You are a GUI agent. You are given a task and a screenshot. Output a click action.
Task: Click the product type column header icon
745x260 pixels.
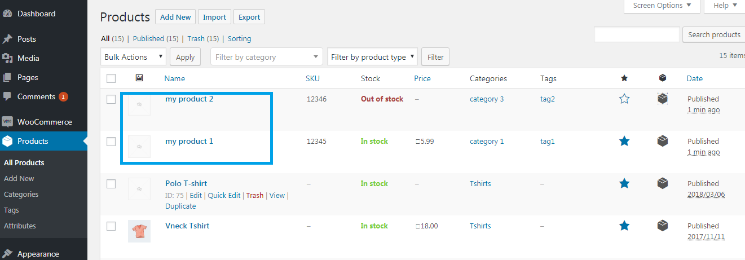click(663, 78)
